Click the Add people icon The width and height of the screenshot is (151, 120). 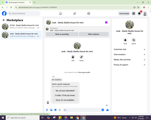tap(73, 57)
